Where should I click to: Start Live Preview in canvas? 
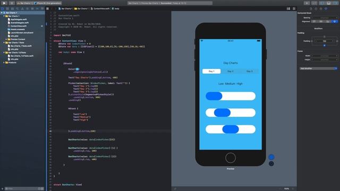[x=271, y=157]
